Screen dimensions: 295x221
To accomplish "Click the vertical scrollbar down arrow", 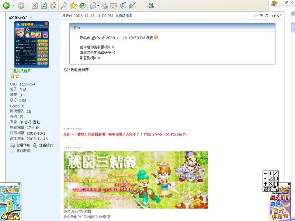I will click(293, 219).
